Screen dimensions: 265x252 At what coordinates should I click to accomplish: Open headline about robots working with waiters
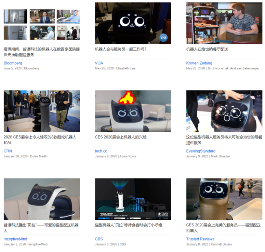click(x=121, y=49)
